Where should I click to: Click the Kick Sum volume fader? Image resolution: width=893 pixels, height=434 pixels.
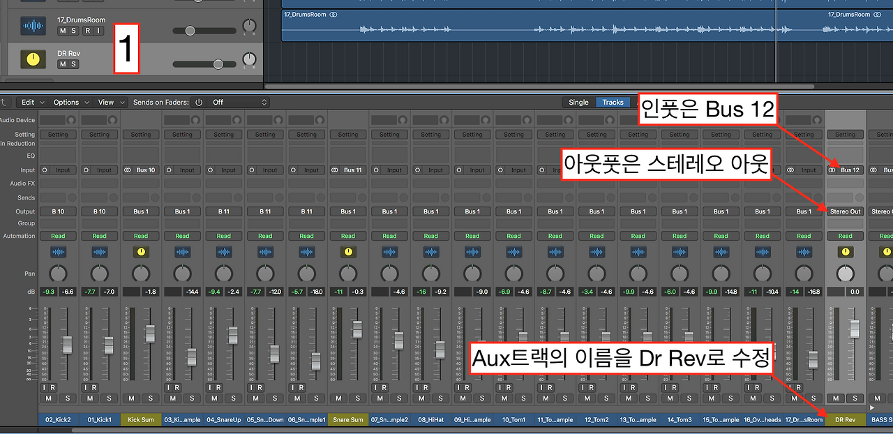(150, 334)
